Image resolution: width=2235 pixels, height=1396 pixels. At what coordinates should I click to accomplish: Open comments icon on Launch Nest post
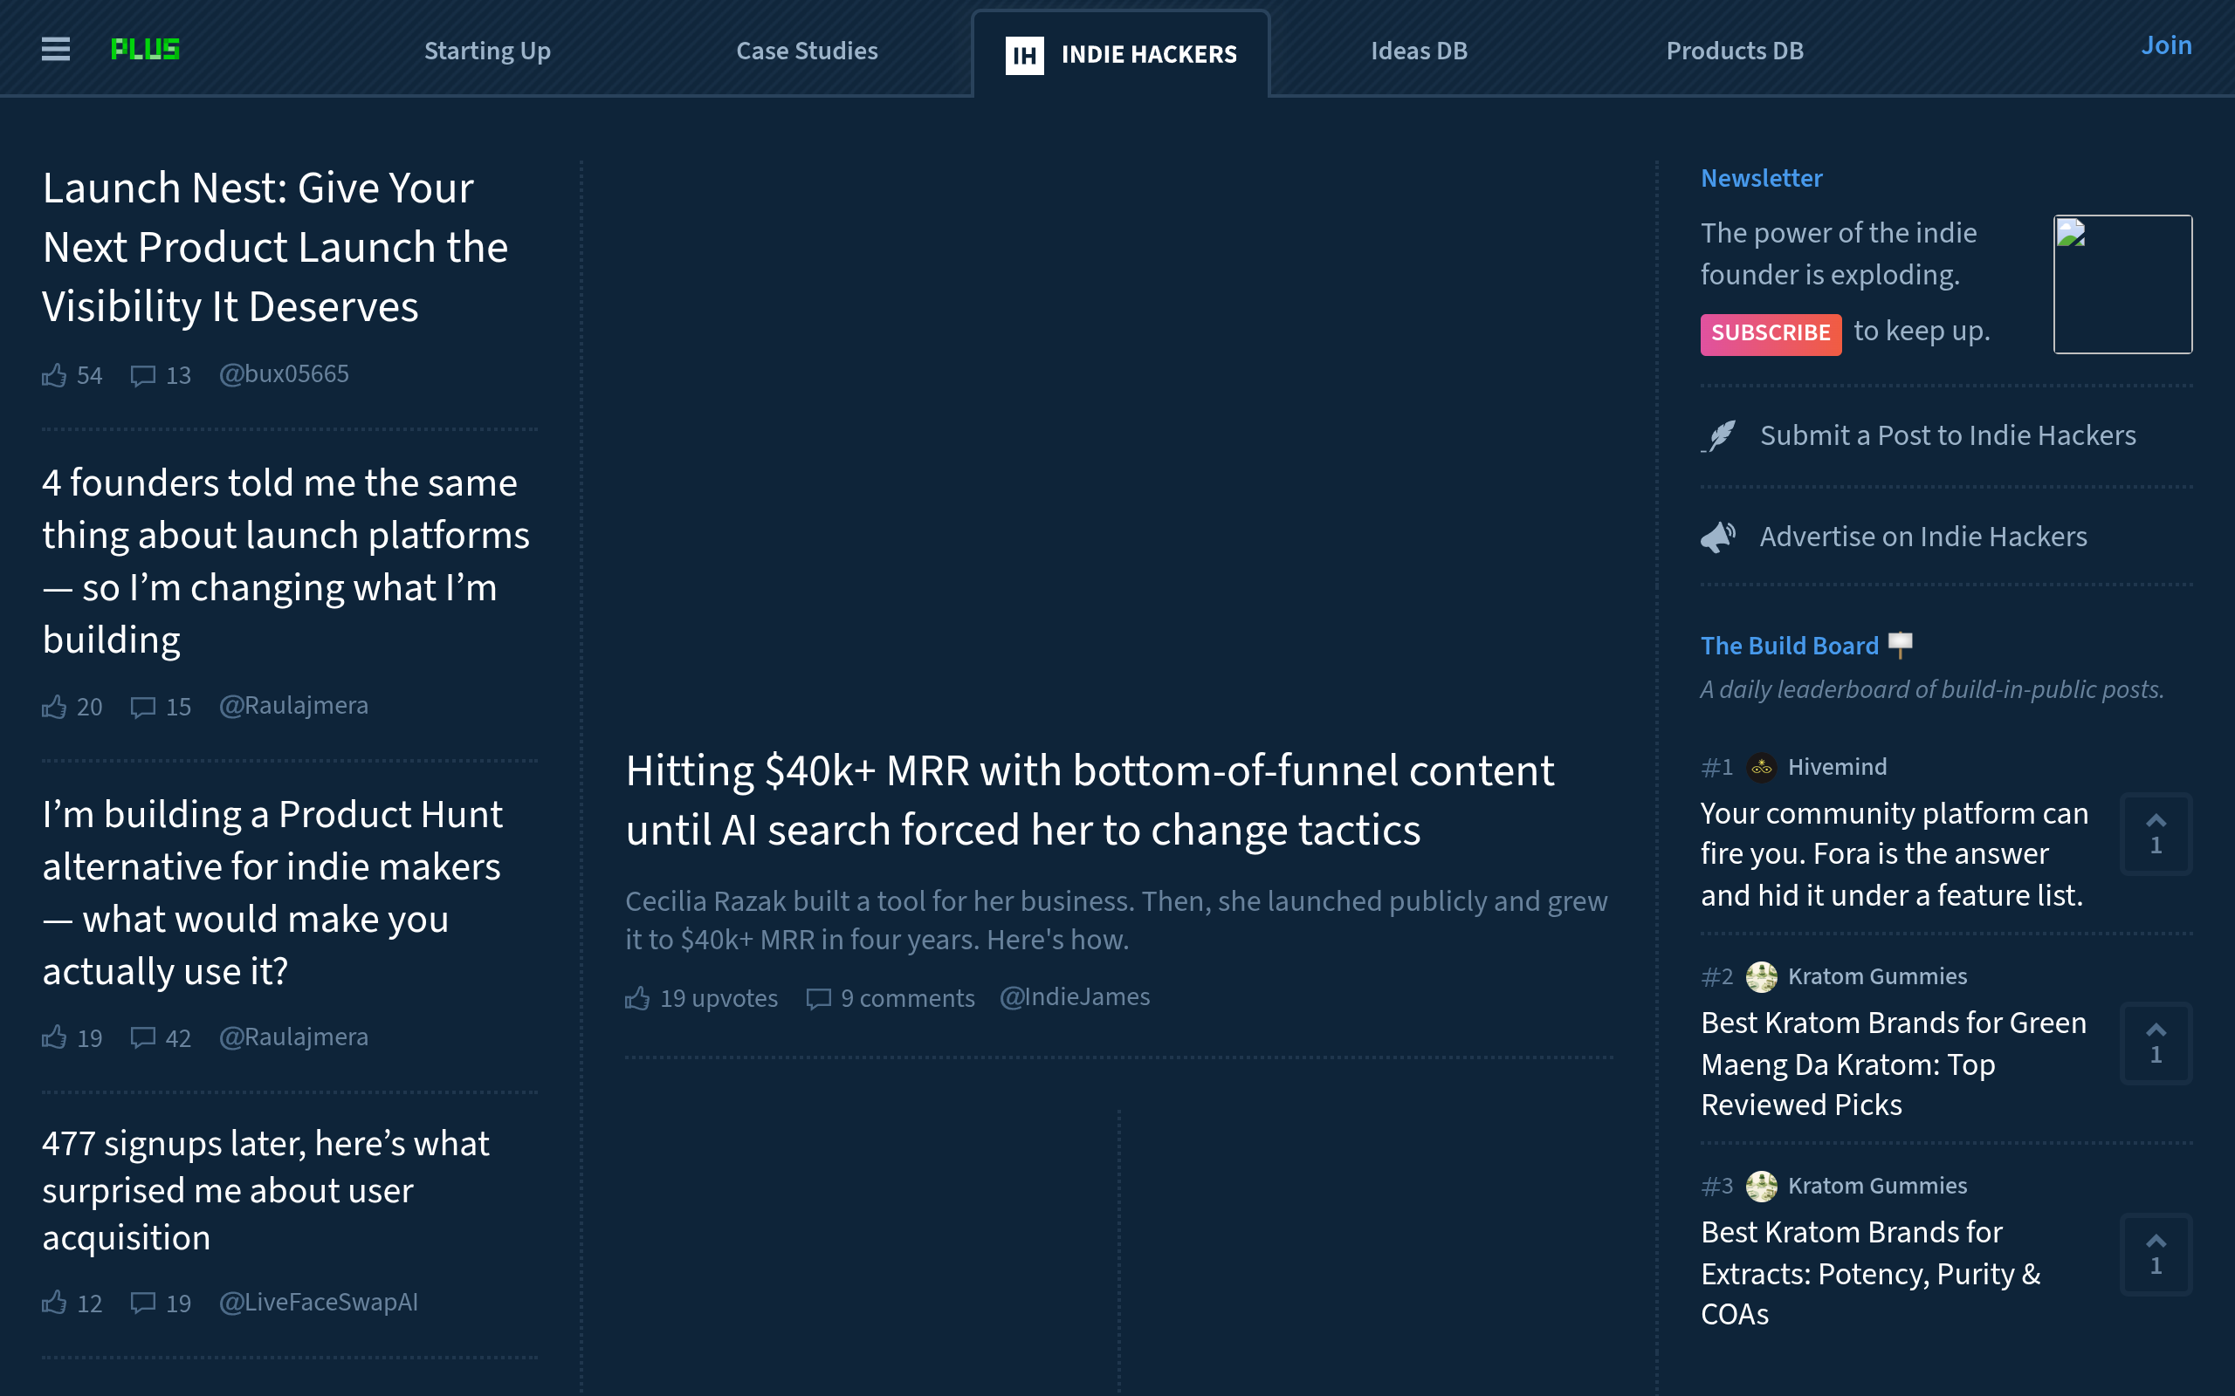(142, 376)
